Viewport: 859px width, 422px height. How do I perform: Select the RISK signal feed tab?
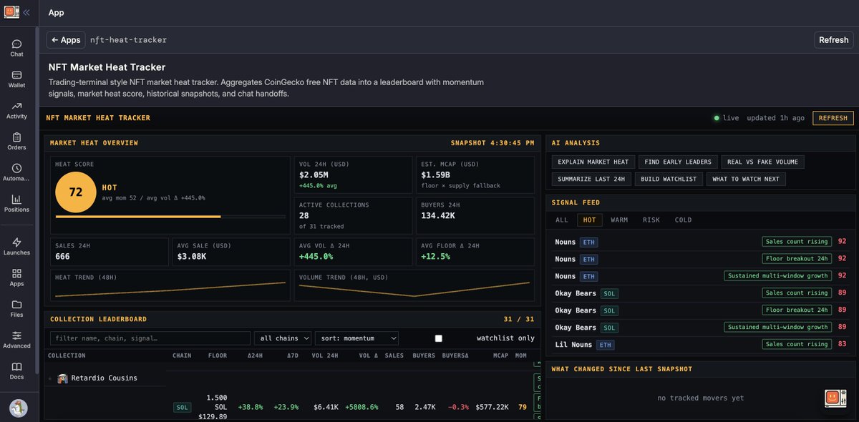(x=651, y=220)
